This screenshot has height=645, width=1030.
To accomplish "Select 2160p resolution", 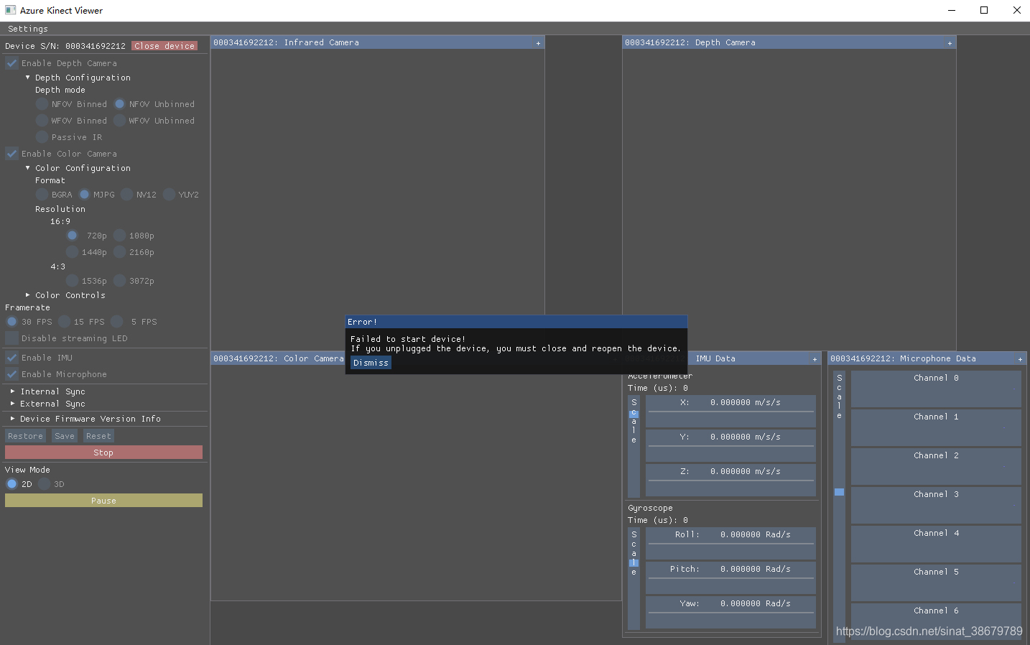I will [120, 252].
